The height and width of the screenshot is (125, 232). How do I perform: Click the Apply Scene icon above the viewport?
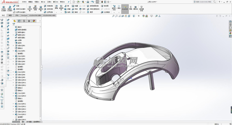pyautogui.click(x=147, y=16)
